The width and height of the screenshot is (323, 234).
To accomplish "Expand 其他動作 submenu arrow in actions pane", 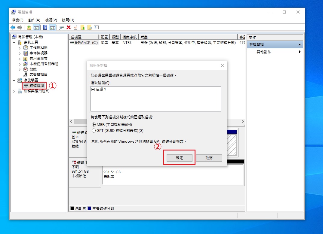I will tap(300, 52).
